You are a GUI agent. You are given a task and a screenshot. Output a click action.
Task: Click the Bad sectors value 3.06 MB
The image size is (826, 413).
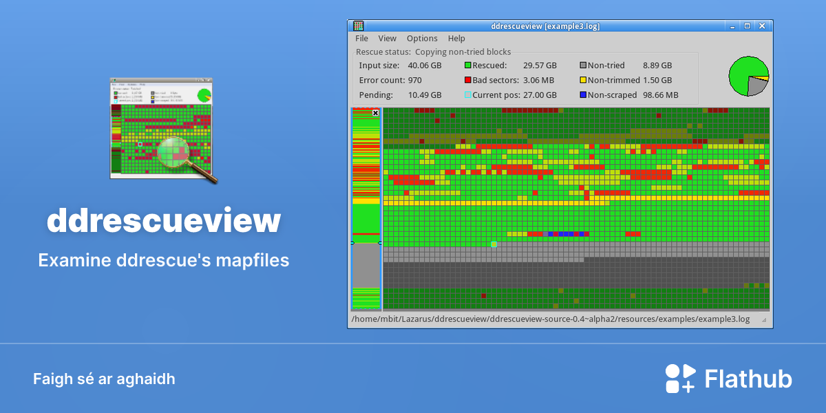[540, 81]
